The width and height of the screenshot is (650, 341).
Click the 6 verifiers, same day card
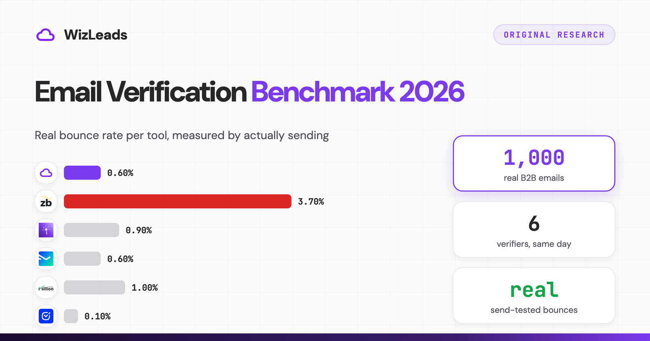(x=534, y=229)
